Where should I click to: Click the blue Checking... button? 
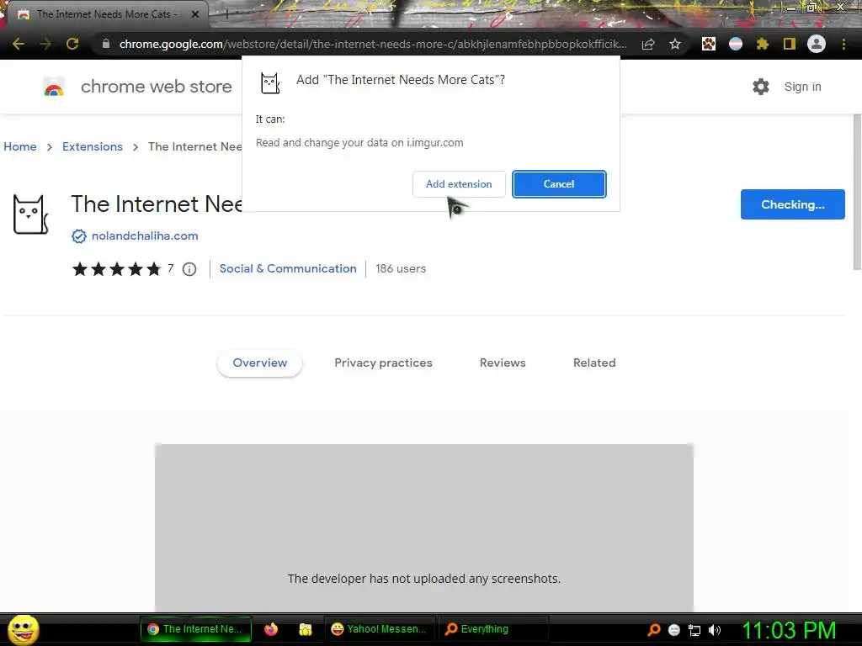click(792, 204)
